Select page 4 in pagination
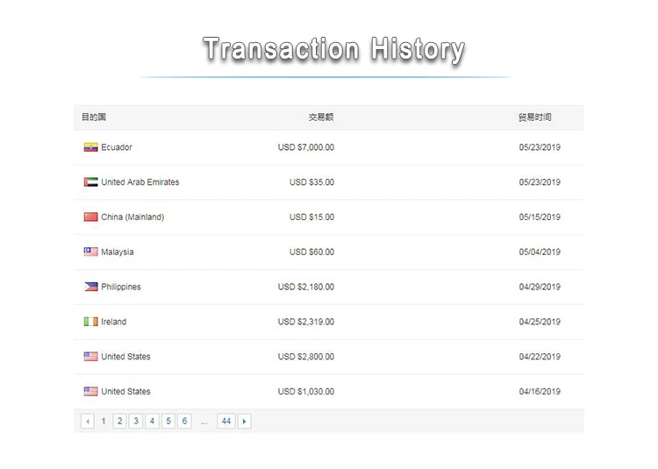658x469 pixels. point(152,422)
